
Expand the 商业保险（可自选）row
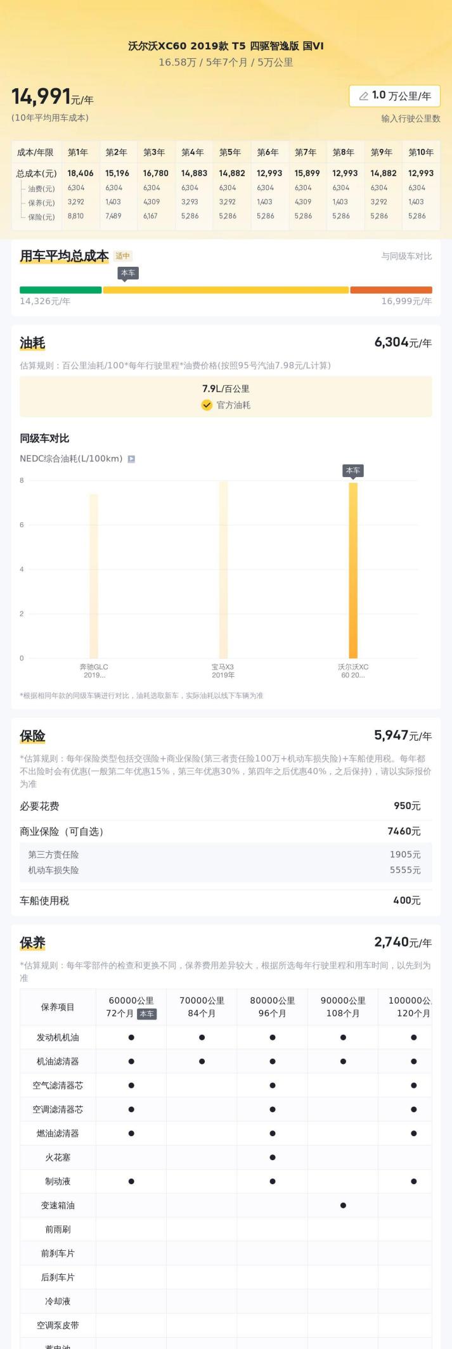(226, 831)
